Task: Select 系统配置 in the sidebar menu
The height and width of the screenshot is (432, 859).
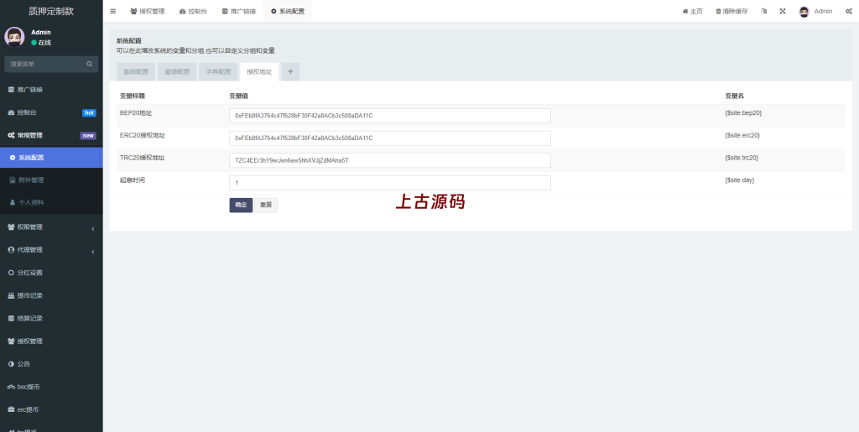Action: (x=51, y=158)
